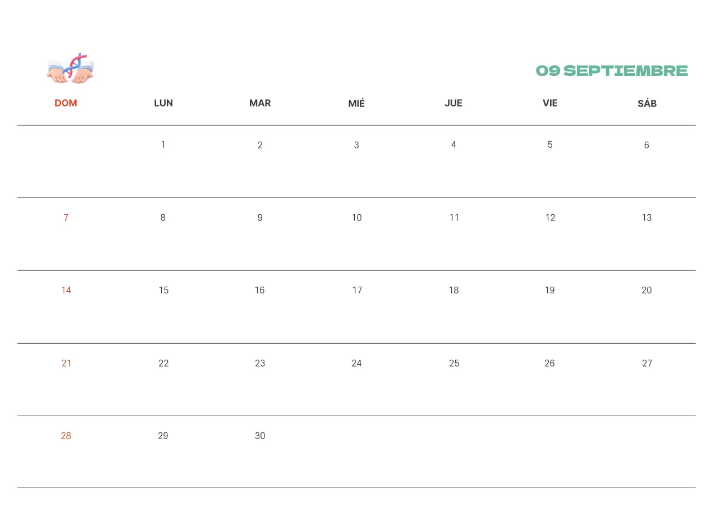Click on date 6
The height and width of the screenshot is (511, 714).
pyautogui.click(x=647, y=145)
